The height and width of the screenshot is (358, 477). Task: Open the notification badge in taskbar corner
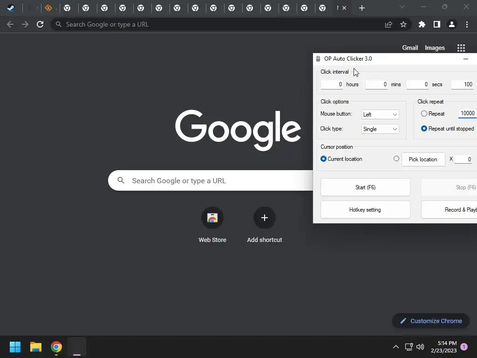(464, 347)
